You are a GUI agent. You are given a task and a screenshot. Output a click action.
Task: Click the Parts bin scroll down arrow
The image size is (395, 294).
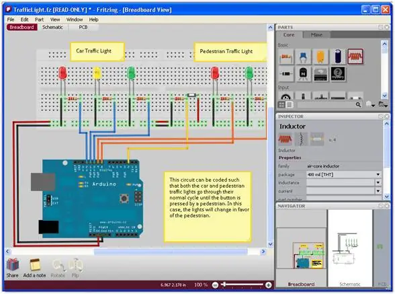(384, 96)
